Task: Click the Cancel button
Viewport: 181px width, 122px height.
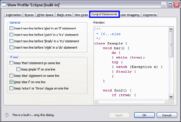Action: (167, 115)
